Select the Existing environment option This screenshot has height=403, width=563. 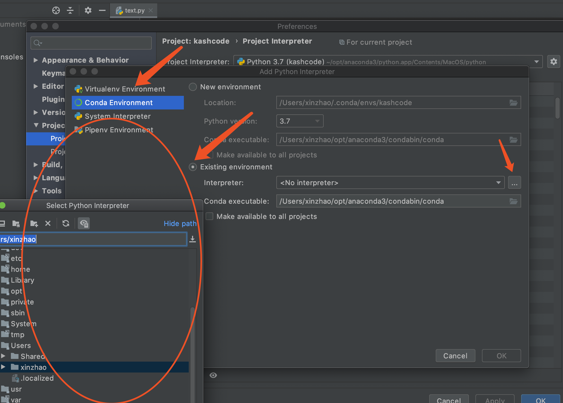coord(193,167)
